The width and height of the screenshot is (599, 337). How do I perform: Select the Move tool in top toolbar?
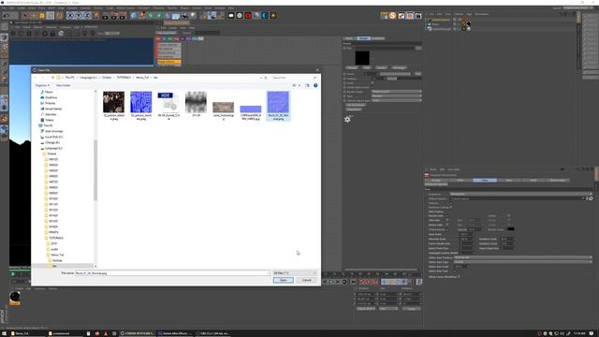pos(33,16)
